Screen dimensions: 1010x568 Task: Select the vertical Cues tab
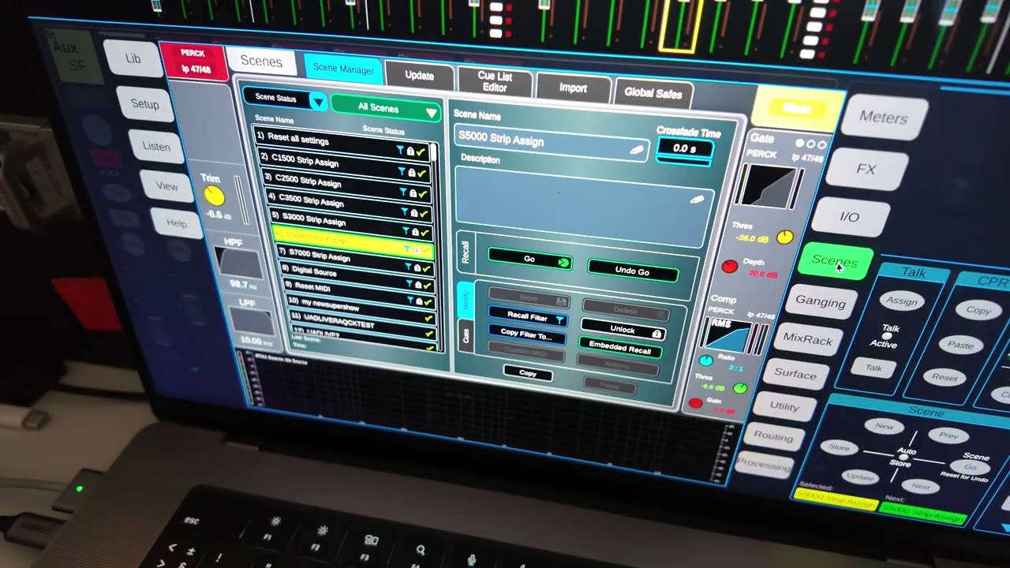tap(466, 335)
